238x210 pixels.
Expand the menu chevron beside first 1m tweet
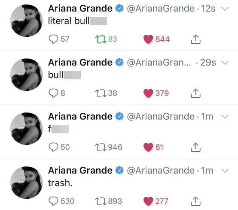[x=225, y=117]
